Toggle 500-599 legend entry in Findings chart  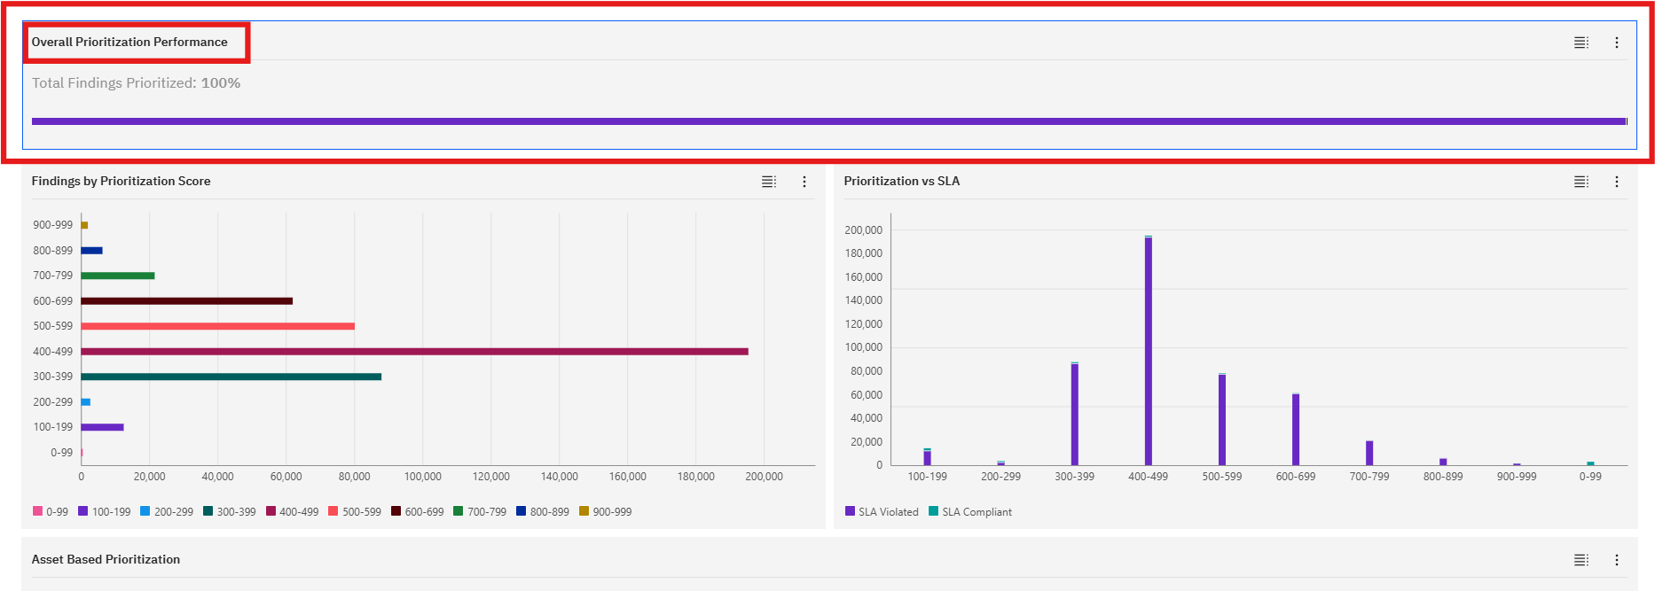coord(355,511)
